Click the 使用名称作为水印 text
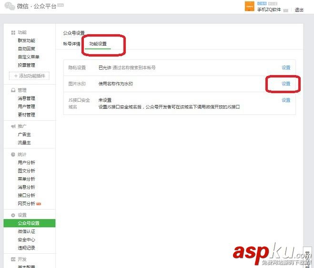The height and width of the screenshot is (268, 314). click(116, 84)
